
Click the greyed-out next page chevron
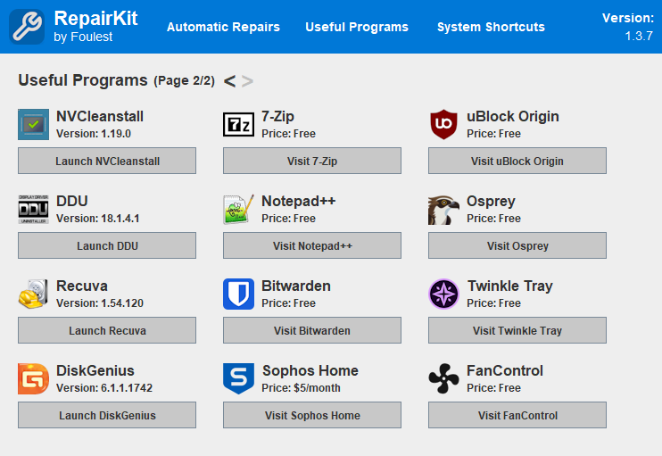[247, 81]
